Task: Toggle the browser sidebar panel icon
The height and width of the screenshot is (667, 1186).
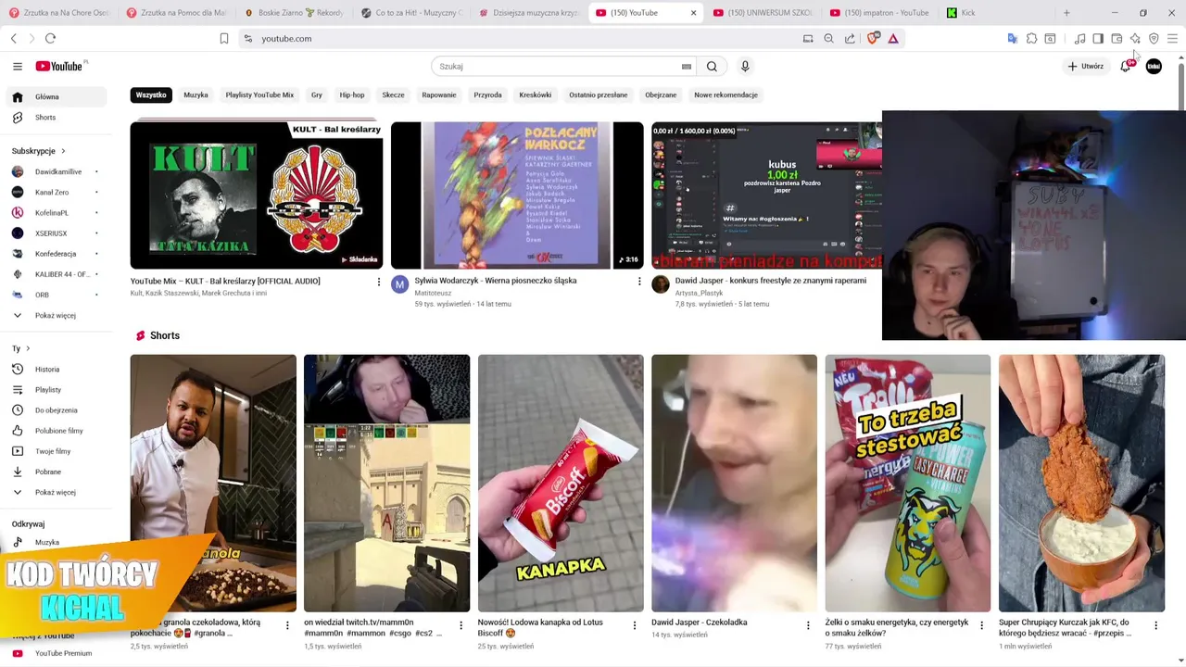Action: (1098, 38)
